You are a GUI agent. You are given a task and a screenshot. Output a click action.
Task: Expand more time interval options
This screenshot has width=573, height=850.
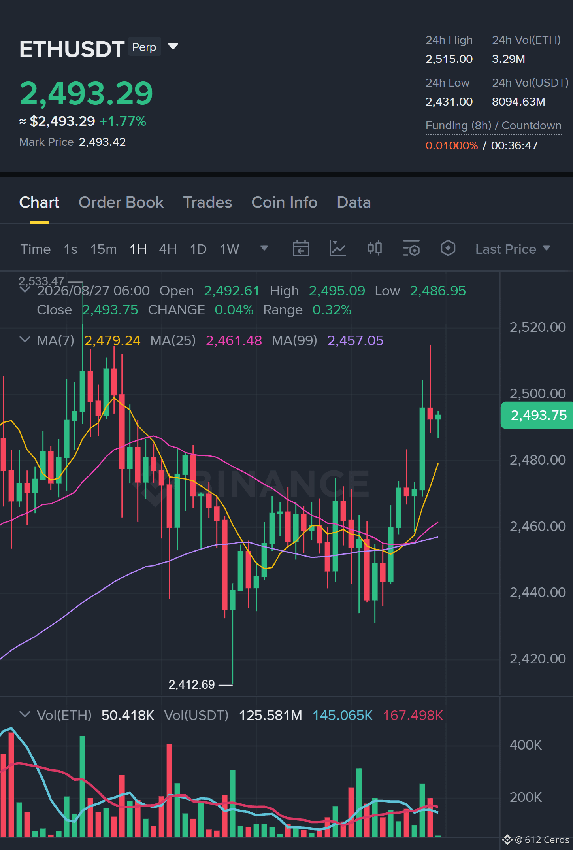[x=264, y=248]
